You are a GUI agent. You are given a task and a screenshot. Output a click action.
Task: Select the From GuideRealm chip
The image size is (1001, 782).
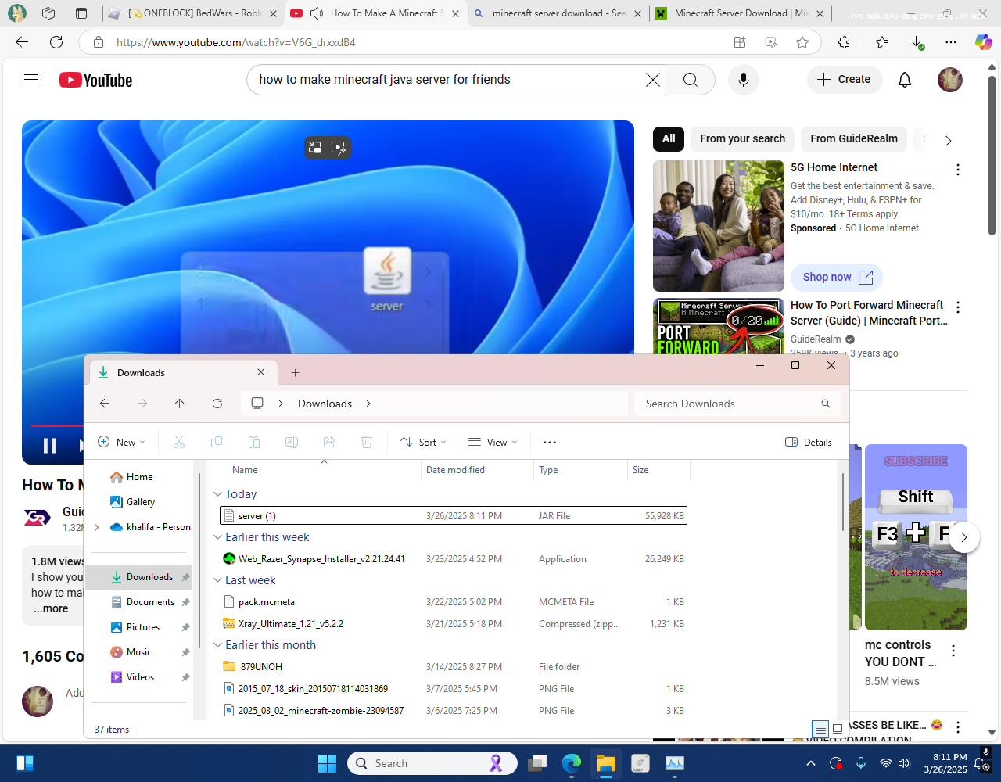854,138
